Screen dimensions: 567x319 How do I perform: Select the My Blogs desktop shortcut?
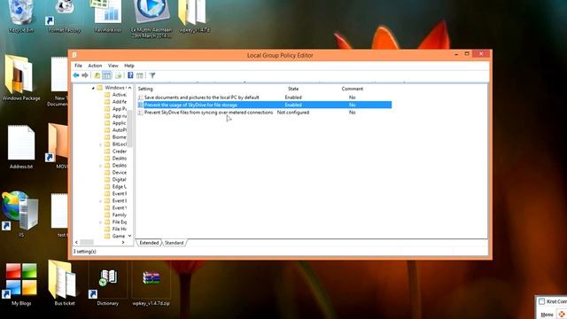point(21,284)
